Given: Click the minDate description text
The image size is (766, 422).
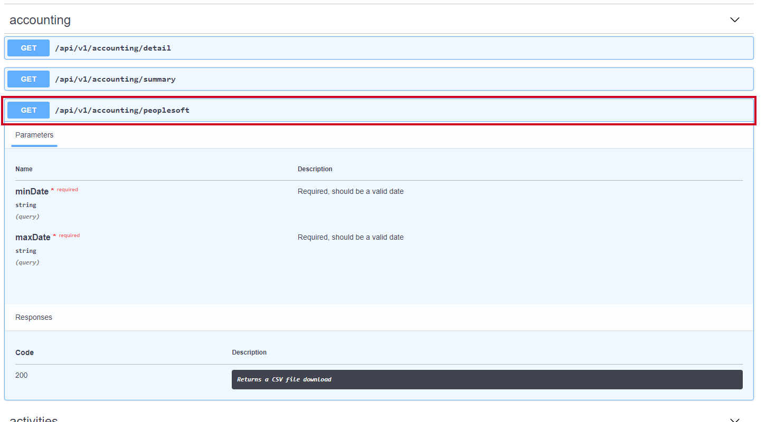Looking at the screenshot, I should pos(351,191).
